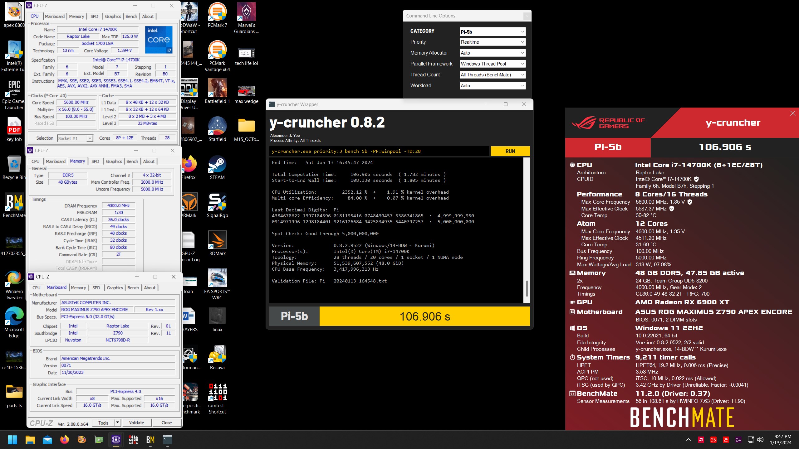Open parts fs folder icon
This screenshot has height=449, width=799.
tap(14, 395)
